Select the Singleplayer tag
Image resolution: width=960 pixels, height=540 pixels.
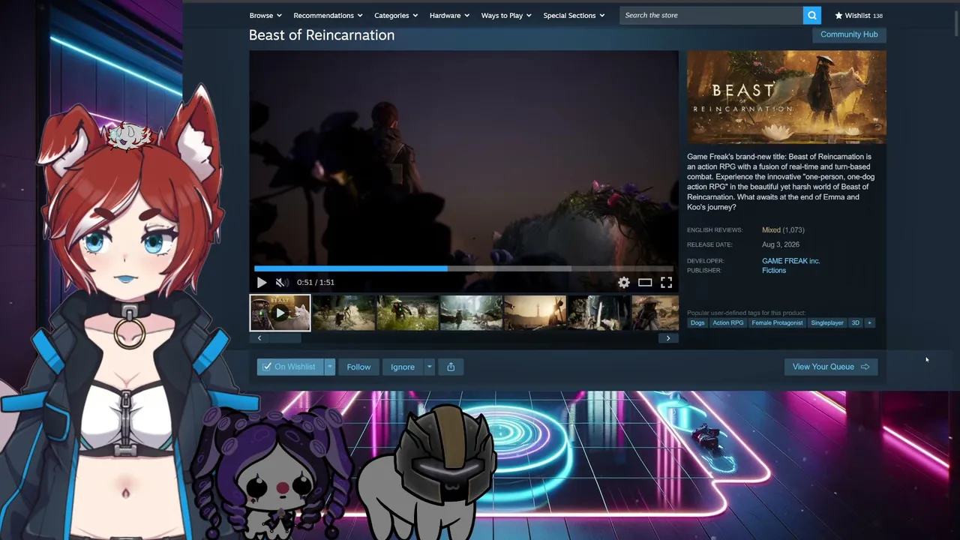827,322
